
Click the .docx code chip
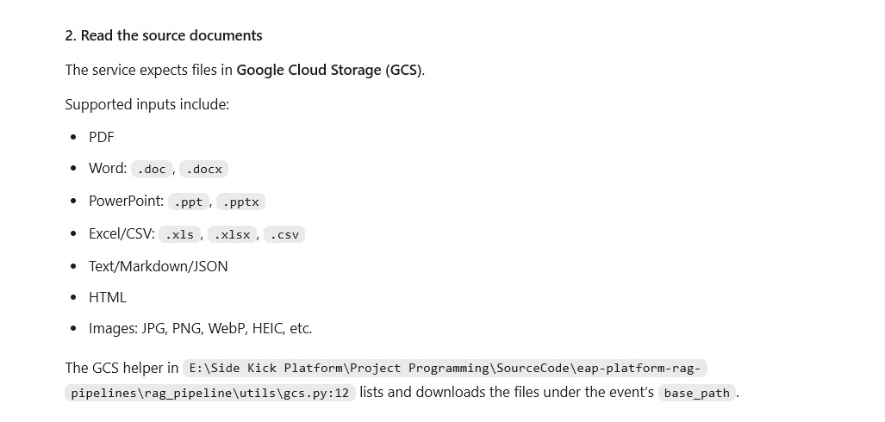(203, 170)
